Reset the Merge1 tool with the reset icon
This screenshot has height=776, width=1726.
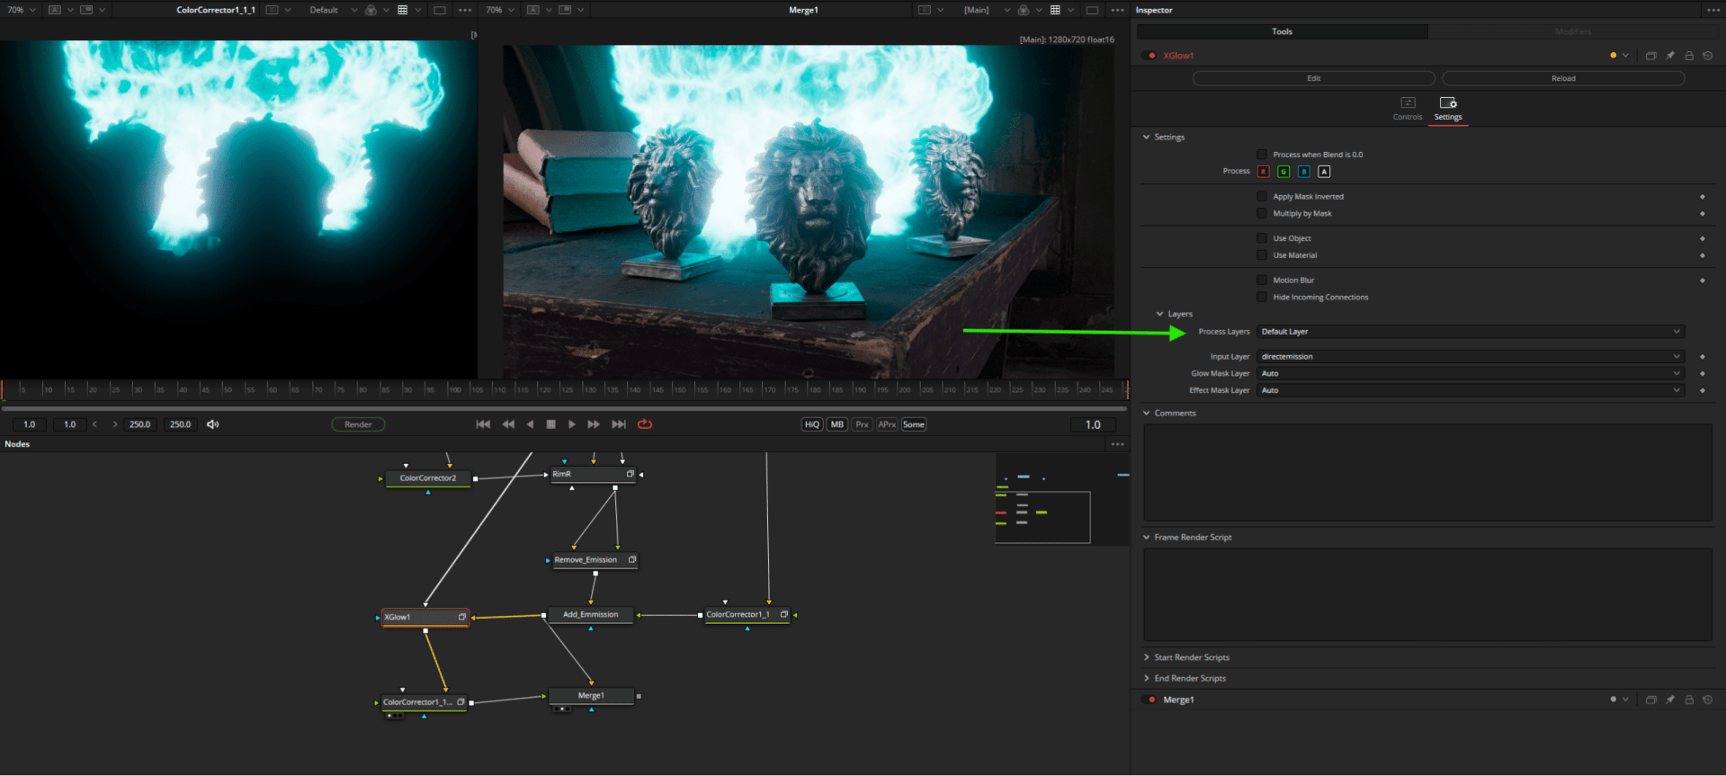coord(1708,700)
